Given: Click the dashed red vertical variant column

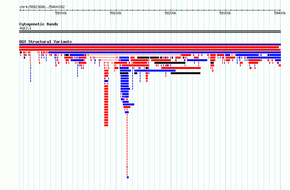Looking at the screenshot, I should point(127,145).
